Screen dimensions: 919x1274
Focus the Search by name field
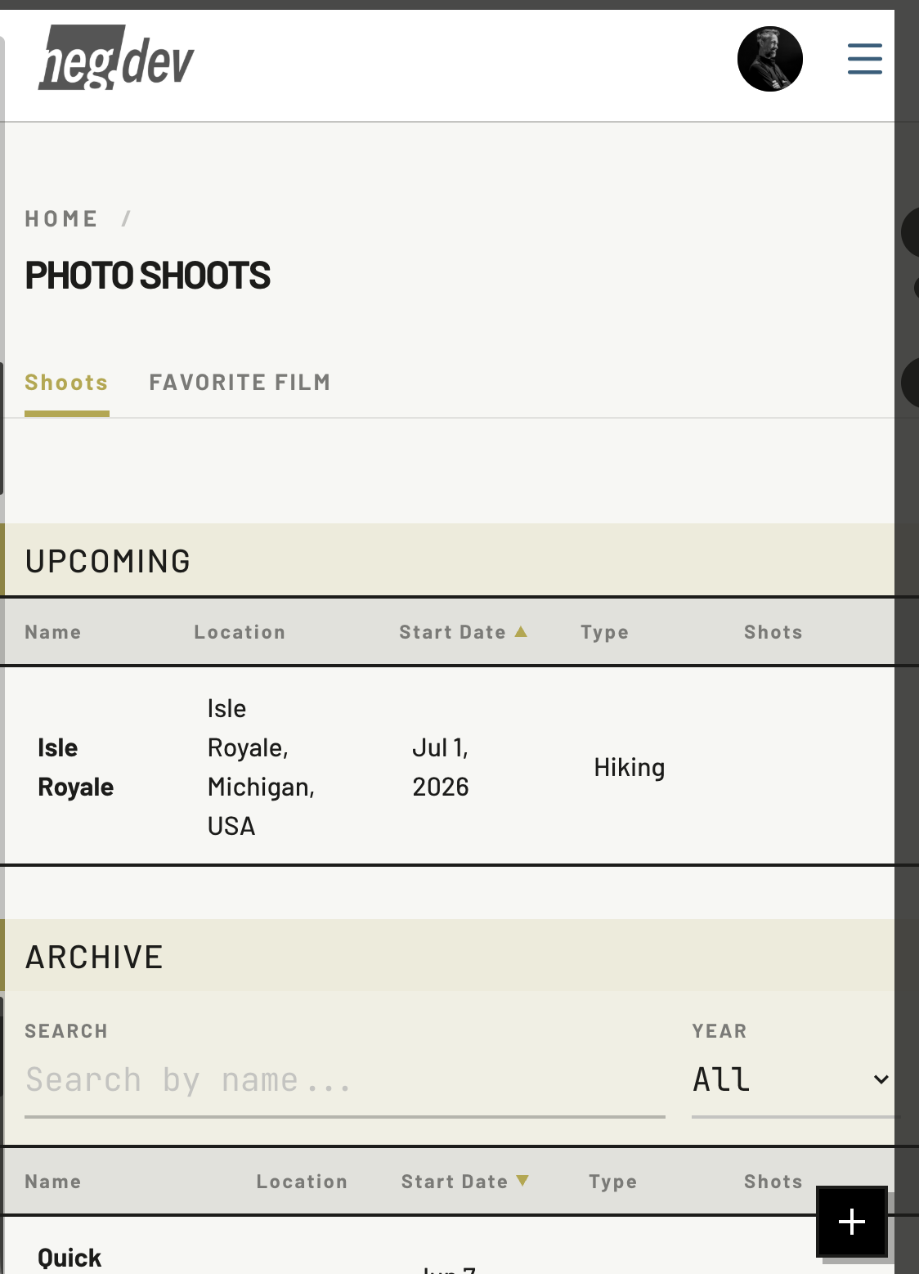tap(345, 1080)
